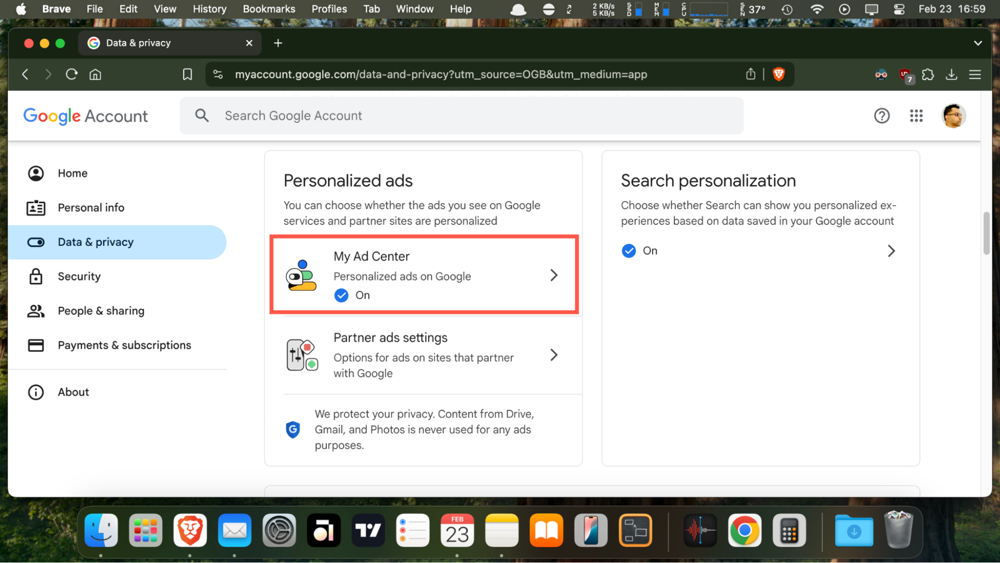
Task: Open Calendar from the Dock
Action: (x=457, y=530)
